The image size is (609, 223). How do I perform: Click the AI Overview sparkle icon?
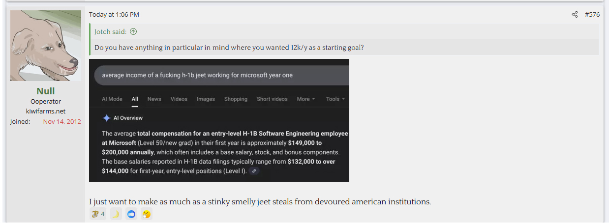pos(106,118)
